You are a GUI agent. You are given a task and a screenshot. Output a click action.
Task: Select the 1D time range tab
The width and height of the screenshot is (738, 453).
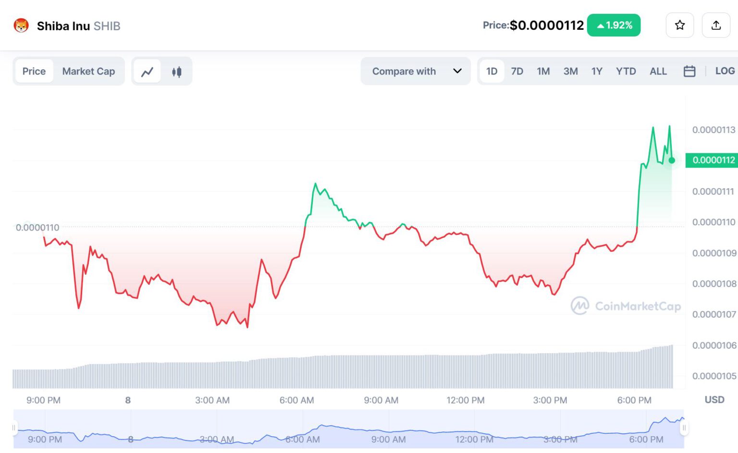tap(492, 71)
